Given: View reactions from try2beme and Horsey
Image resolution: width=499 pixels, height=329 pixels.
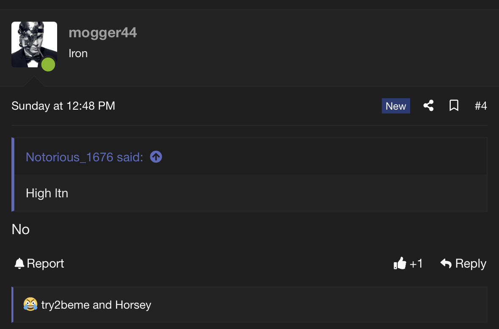Looking at the screenshot, I should tap(96, 305).
